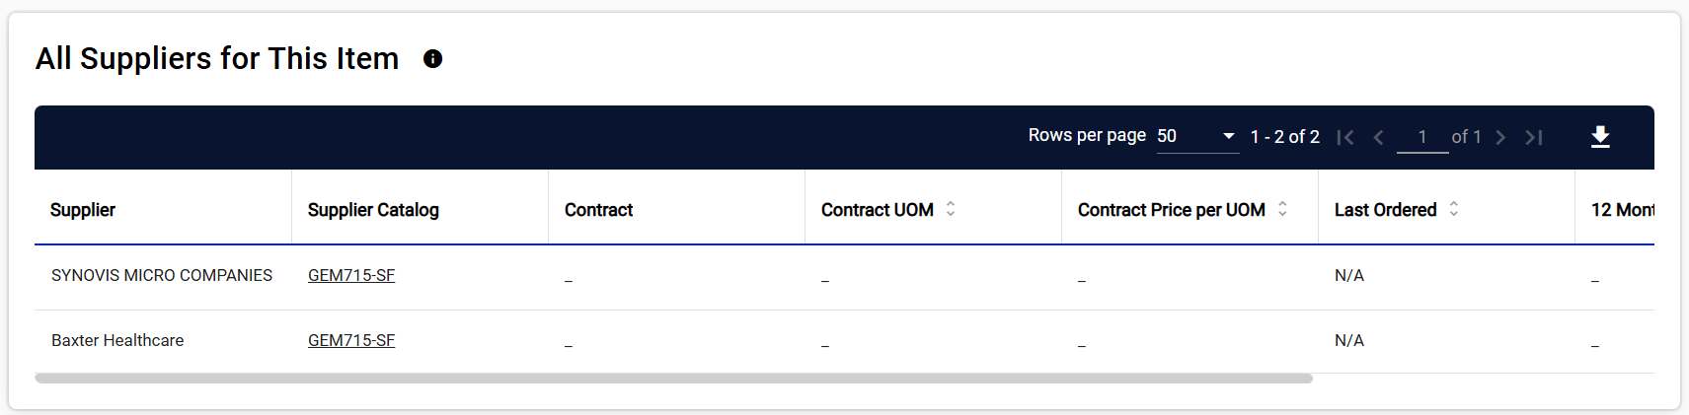Sort by Contract Price per UOM
Viewport: 1689px width, 415px height.
1282,209
